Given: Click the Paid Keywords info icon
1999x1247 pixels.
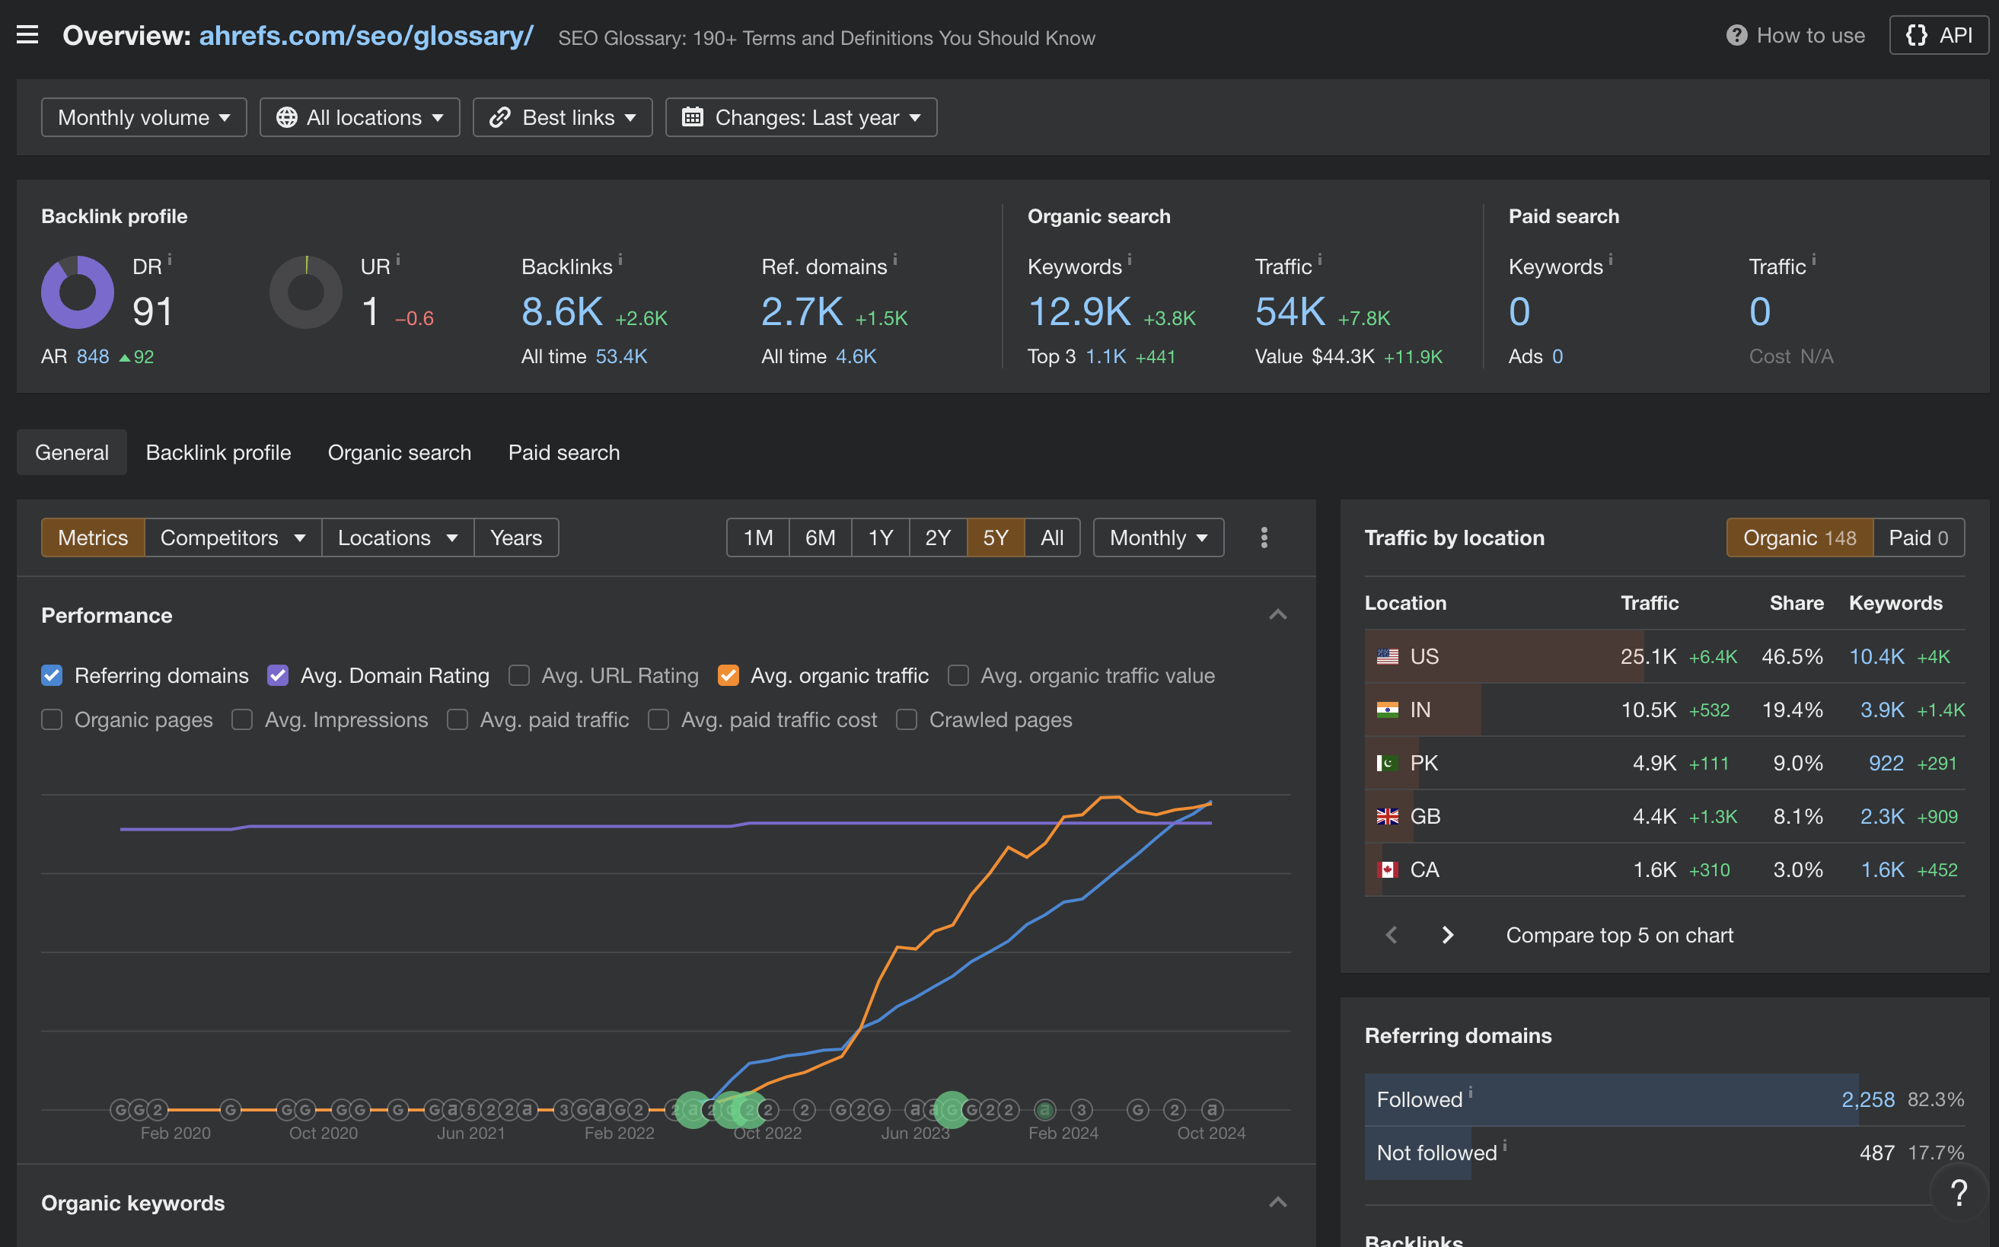Looking at the screenshot, I should [1611, 260].
